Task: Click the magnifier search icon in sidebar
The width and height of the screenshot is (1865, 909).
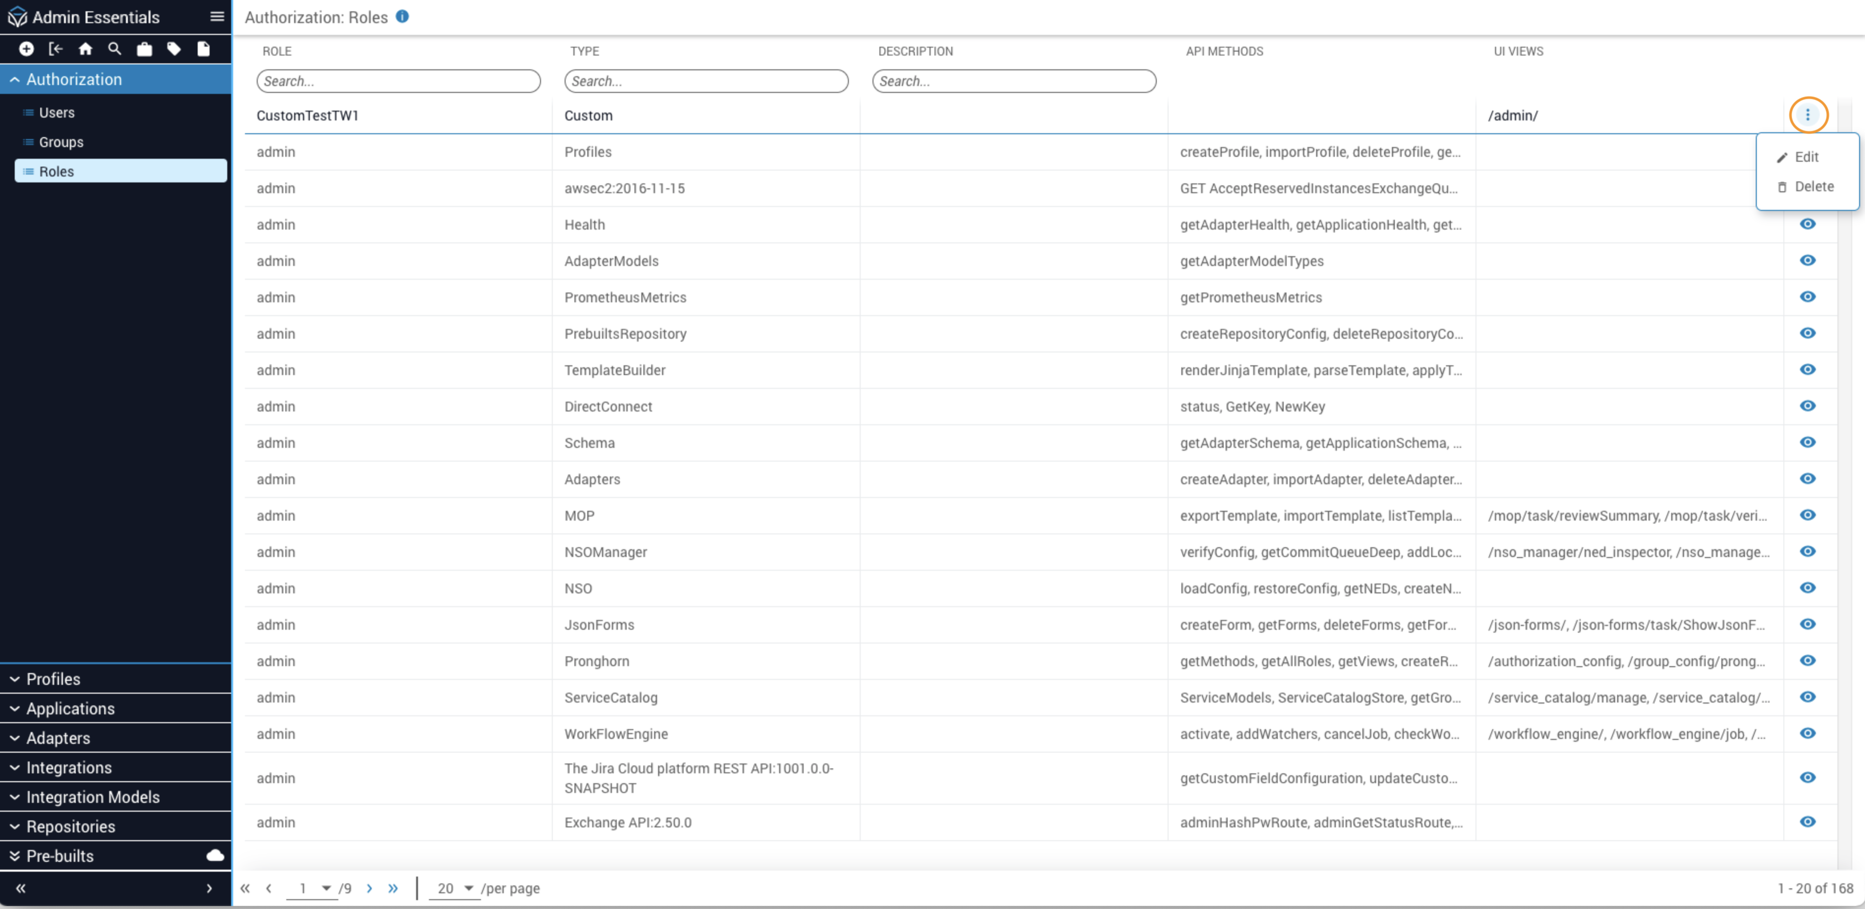Action: [115, 49]
